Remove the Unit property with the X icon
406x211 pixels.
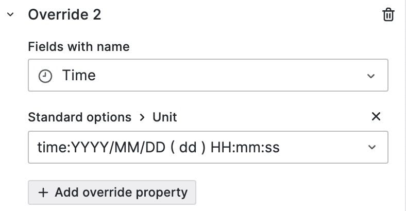(x=376, y=117)
